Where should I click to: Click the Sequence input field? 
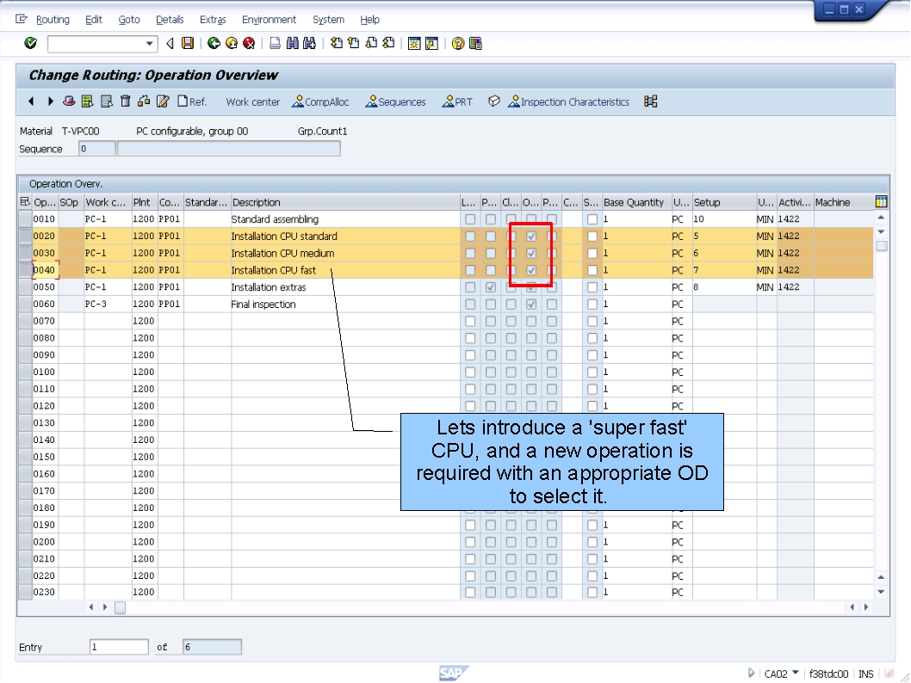(96, 148)
